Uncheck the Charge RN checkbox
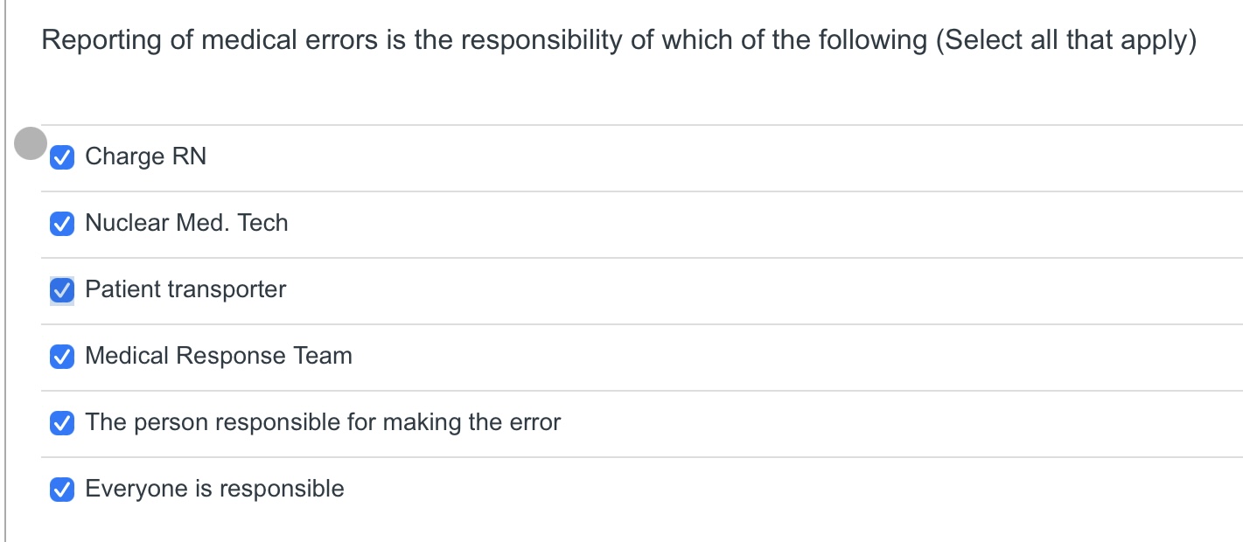The image size is (1243, 542). pyautogui.click(x=61, y=156)
